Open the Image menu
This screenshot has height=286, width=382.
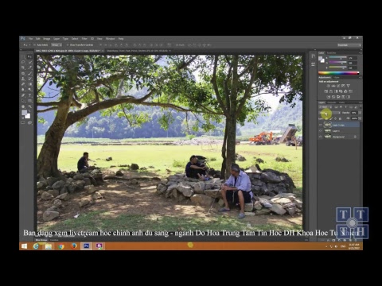(46, 39)
